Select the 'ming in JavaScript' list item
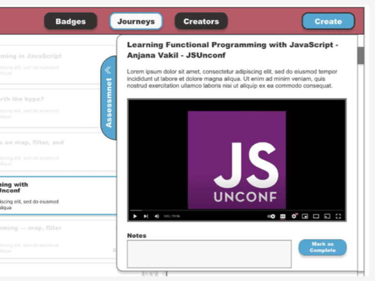This screenshot has height=281, width=375. (x=58, y=65)
